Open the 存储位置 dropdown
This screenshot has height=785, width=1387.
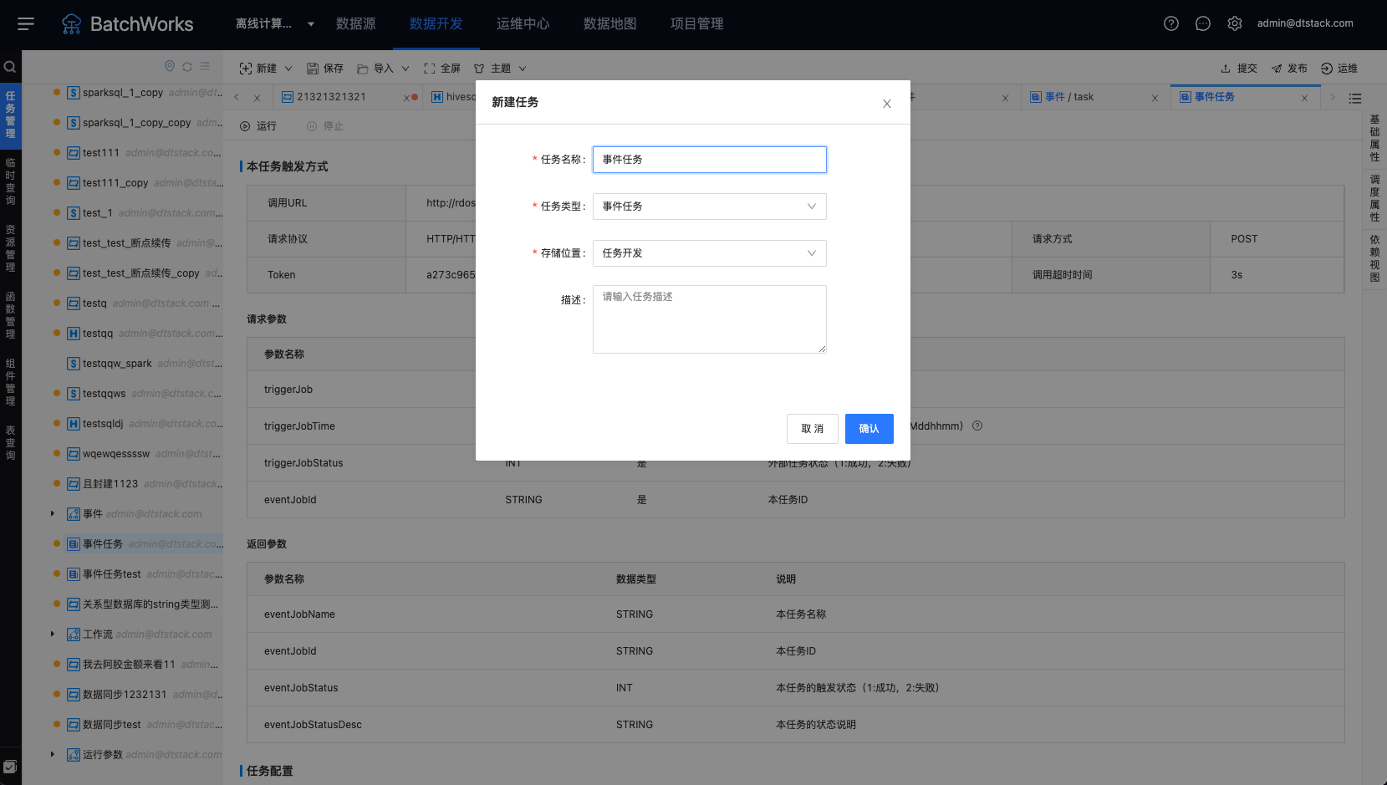(709, 253)
